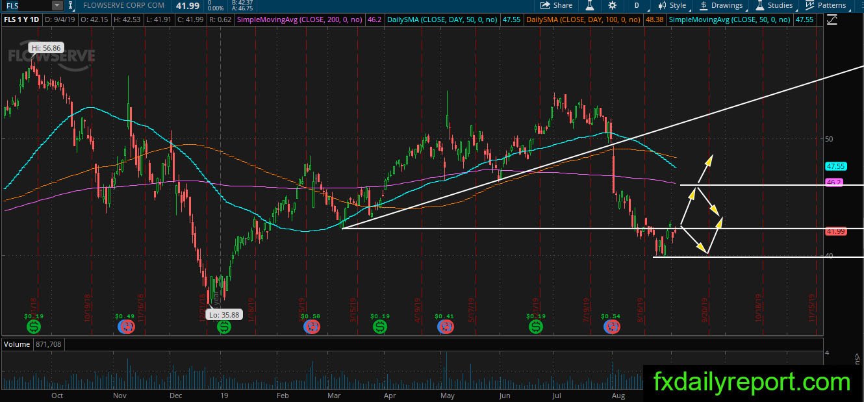
Task: Open the FLS symbol dropdown arrow
Action: [57, 5]
